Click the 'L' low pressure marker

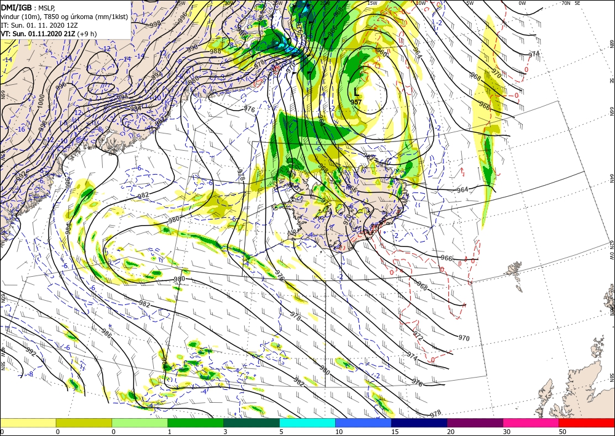pos(356,92)
